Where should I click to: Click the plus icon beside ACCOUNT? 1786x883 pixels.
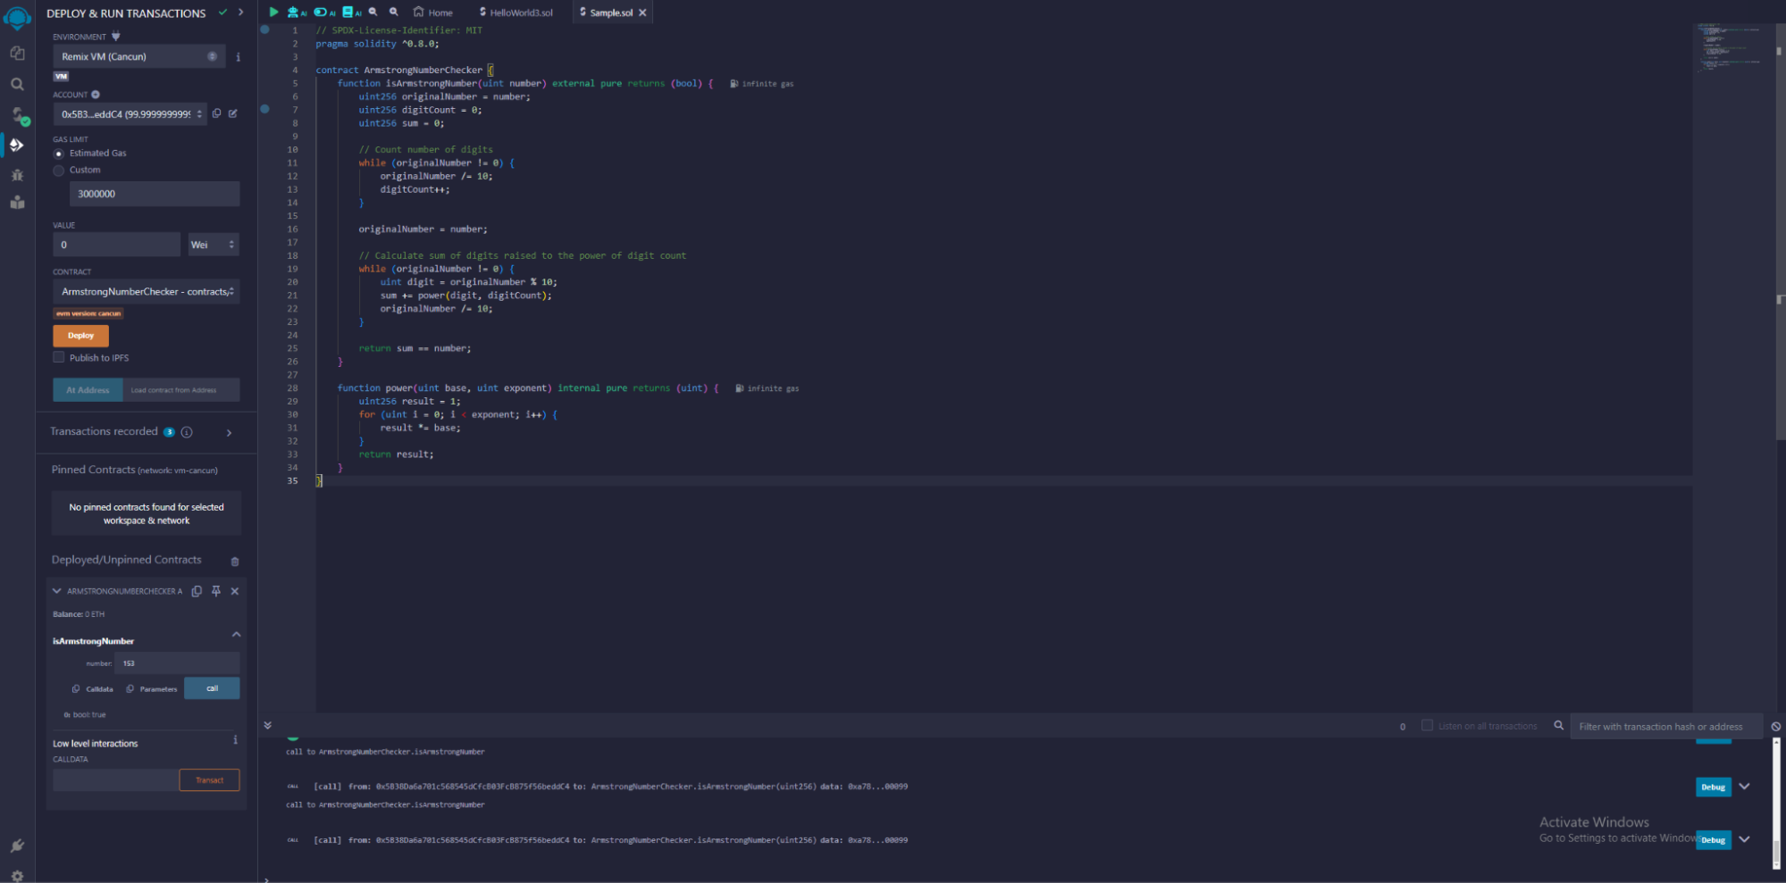click(x=96, y=95)
